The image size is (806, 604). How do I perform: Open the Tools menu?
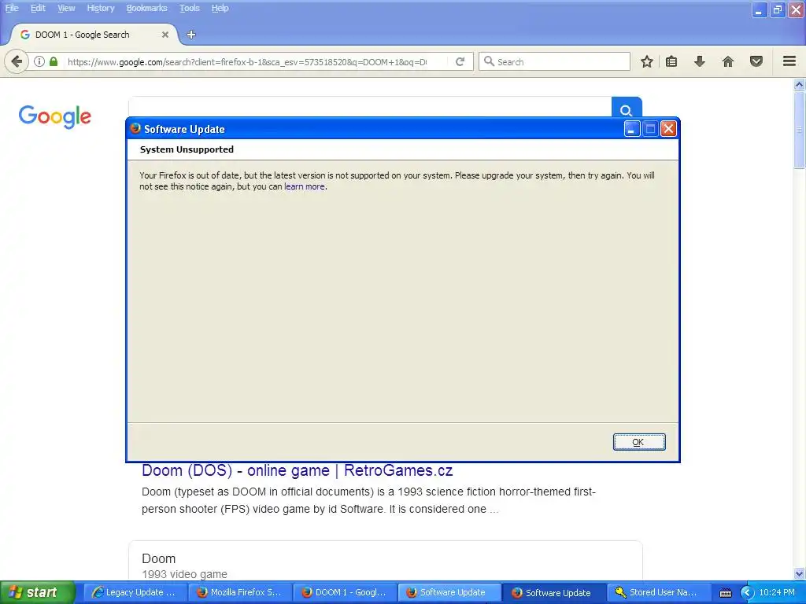190,8
